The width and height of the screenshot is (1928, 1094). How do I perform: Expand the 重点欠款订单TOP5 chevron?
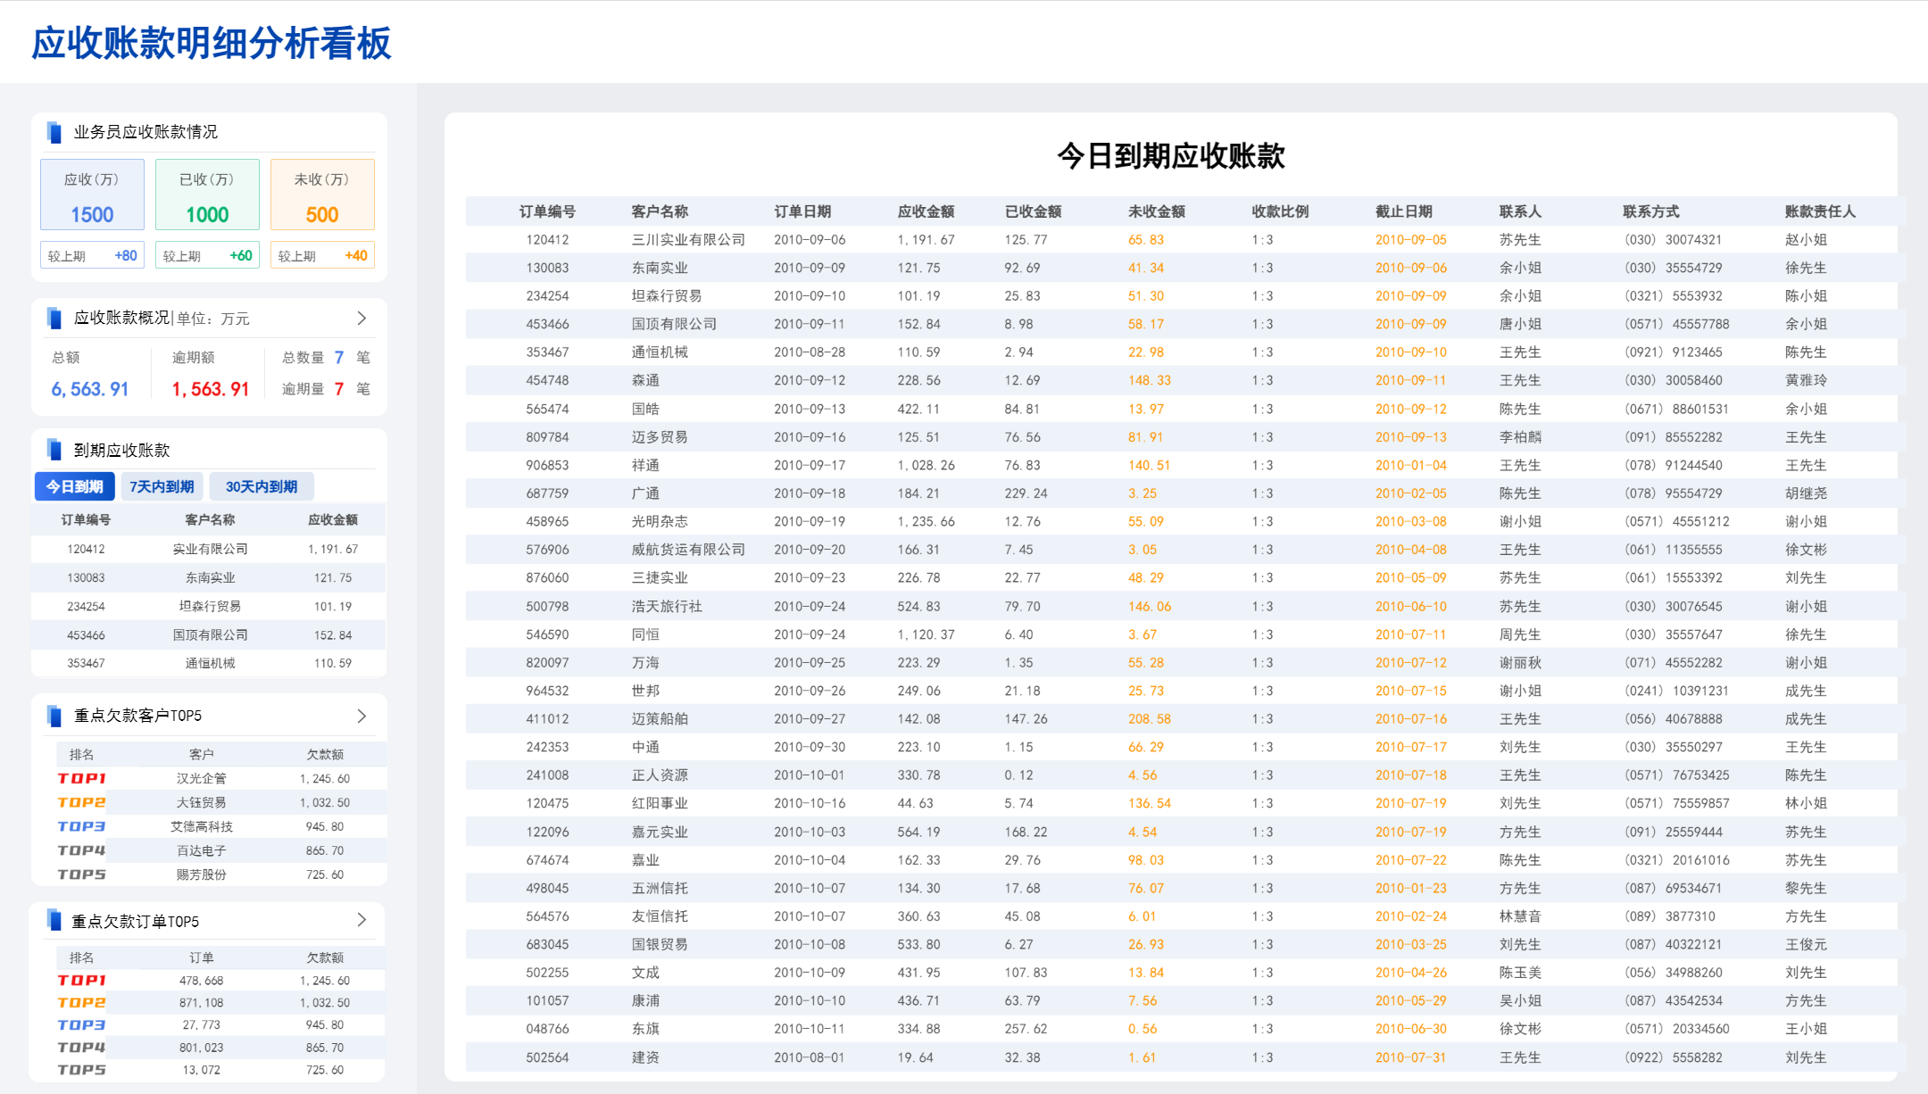pyautogui.click(x=361, y=919)
